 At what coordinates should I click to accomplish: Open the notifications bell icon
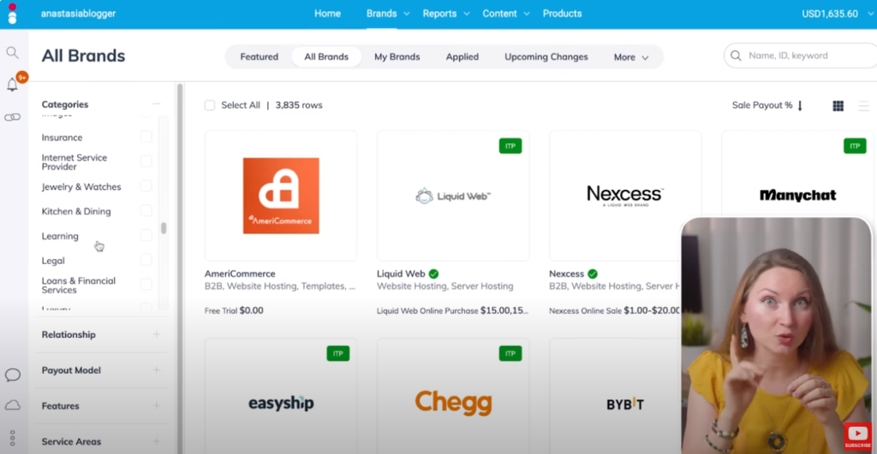tap(12, 85)
